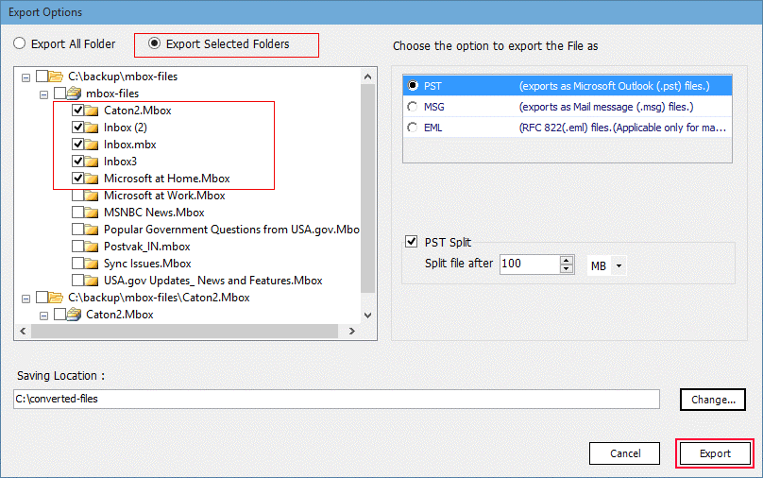The width and height of the screenshot is (763, 478).
Task: Click the Saving Location path field
Action: (x=336, y=400)
